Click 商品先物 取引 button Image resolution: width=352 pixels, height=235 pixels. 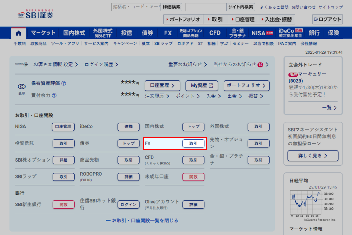128,160
